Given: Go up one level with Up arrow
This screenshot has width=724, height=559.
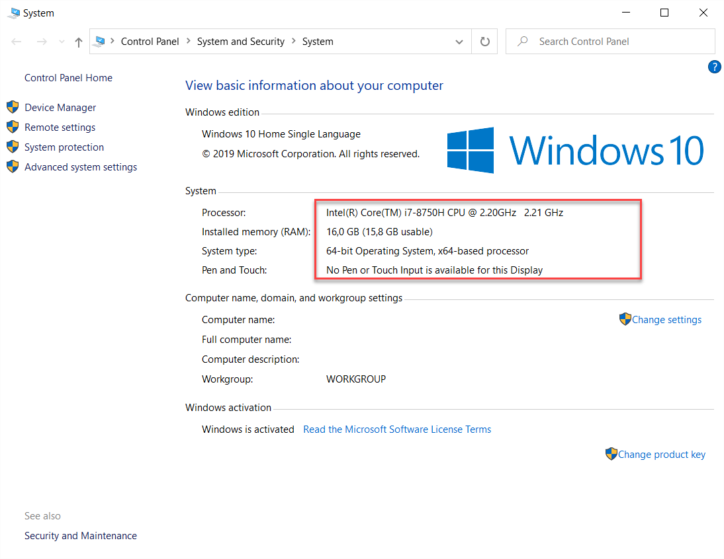Looking at the screenshot, I should tap(79, 42).
